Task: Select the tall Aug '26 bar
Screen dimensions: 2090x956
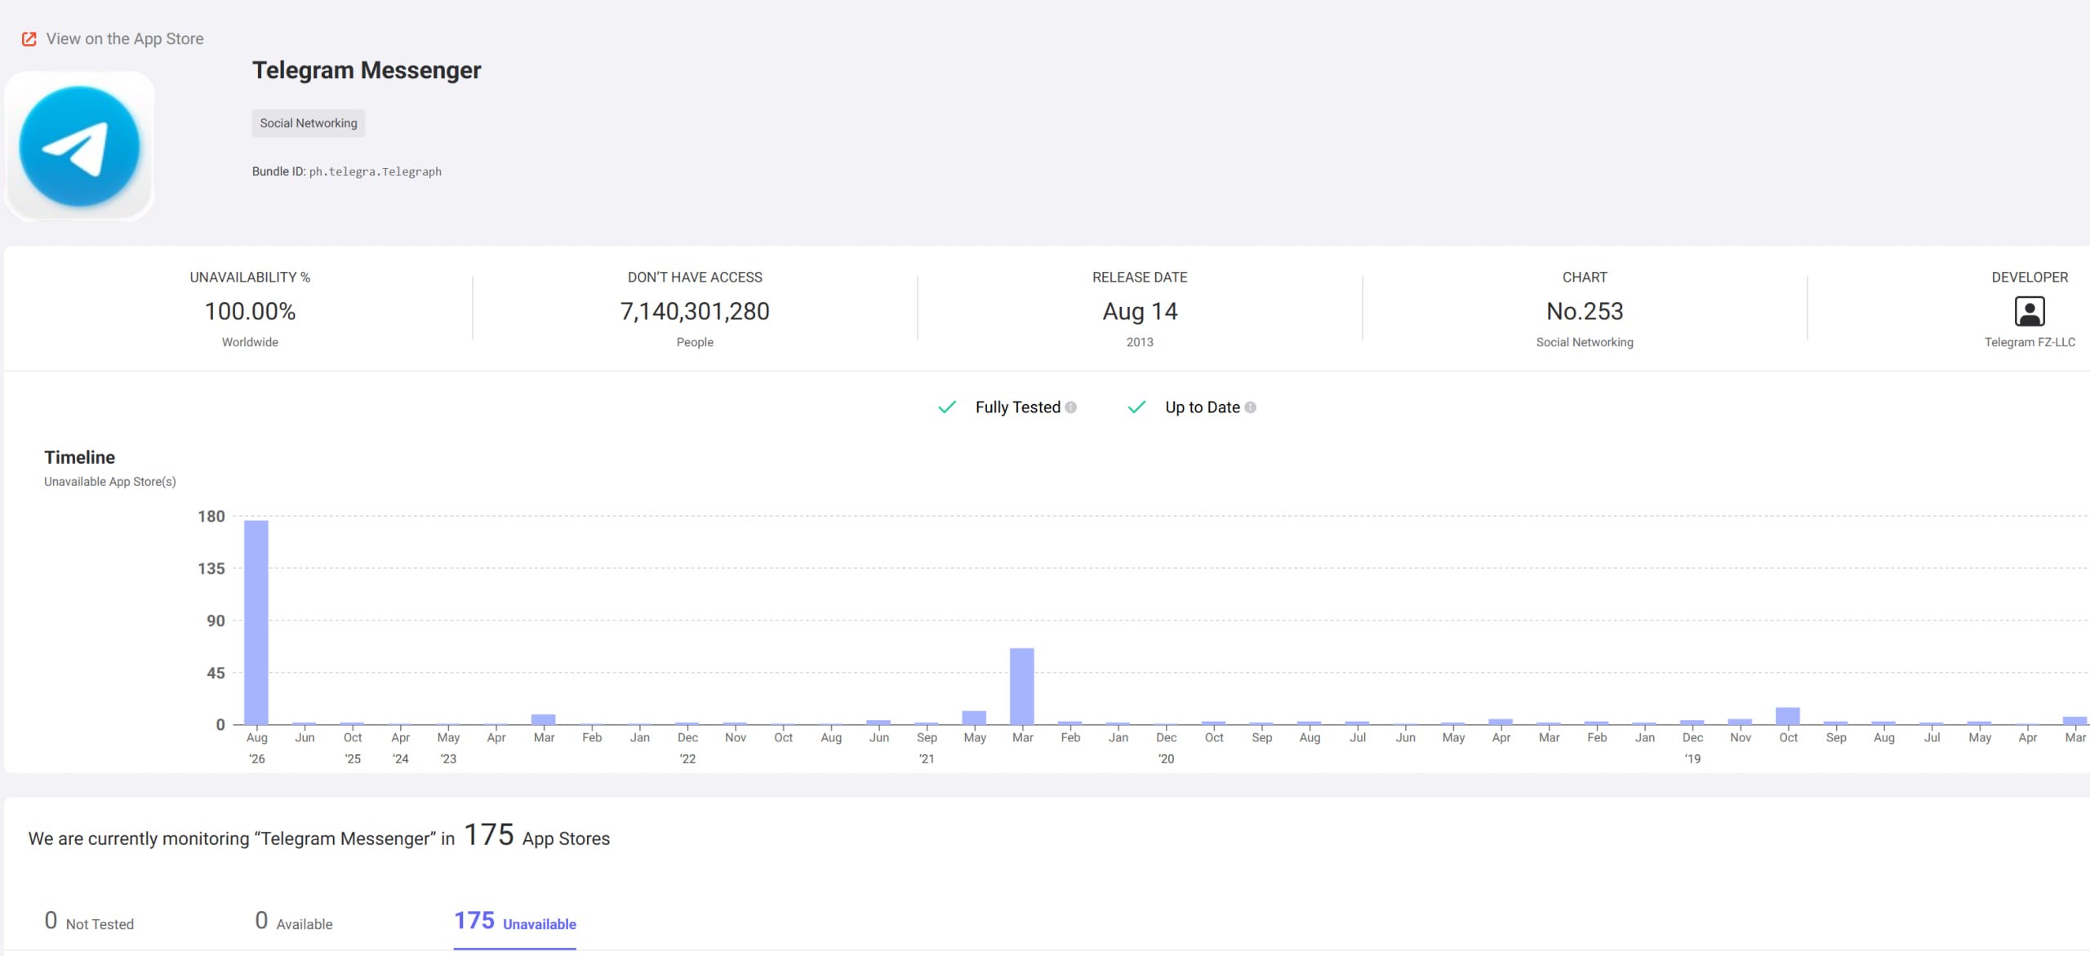Action: click(x=256, y=622)
